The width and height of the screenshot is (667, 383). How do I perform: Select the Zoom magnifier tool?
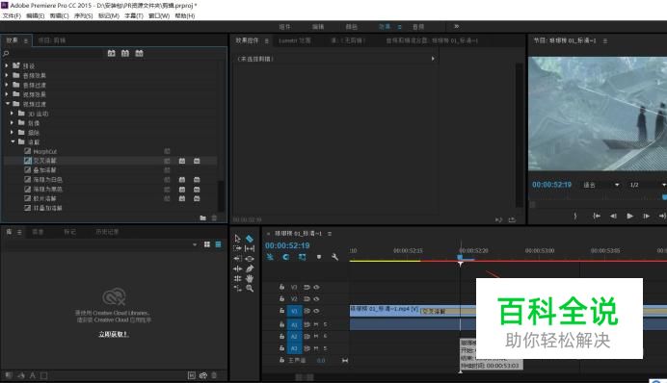coord(250,289)
